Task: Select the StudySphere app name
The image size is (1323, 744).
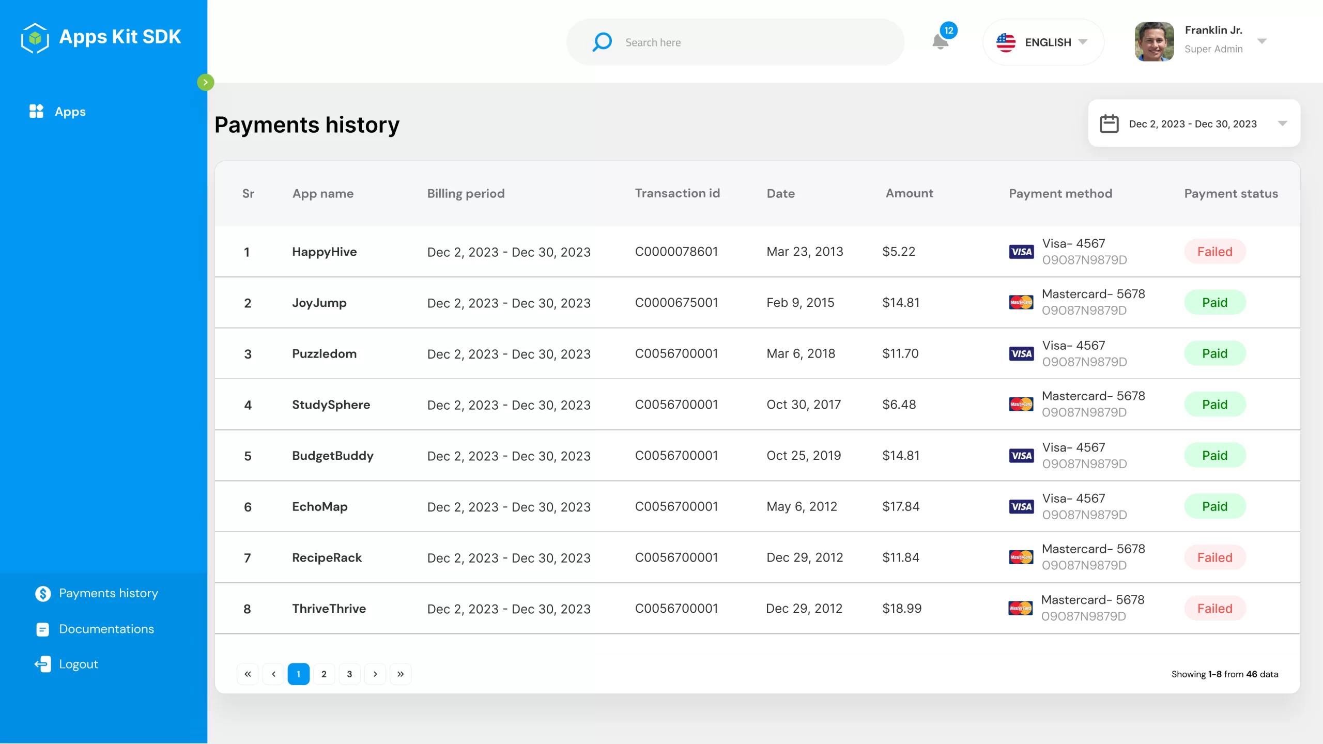Action: coord(331,405)
